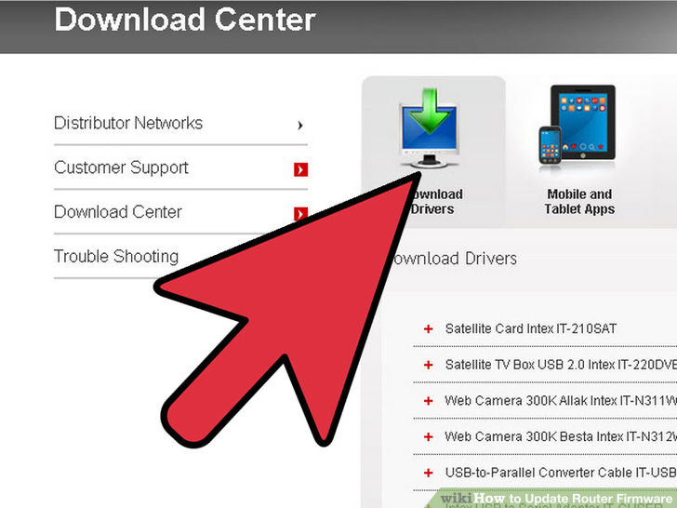The width and height of the screenshot is (677, 508).
Task: Expand plus icon for Web Camera 300K Besta
Action: 428,436
